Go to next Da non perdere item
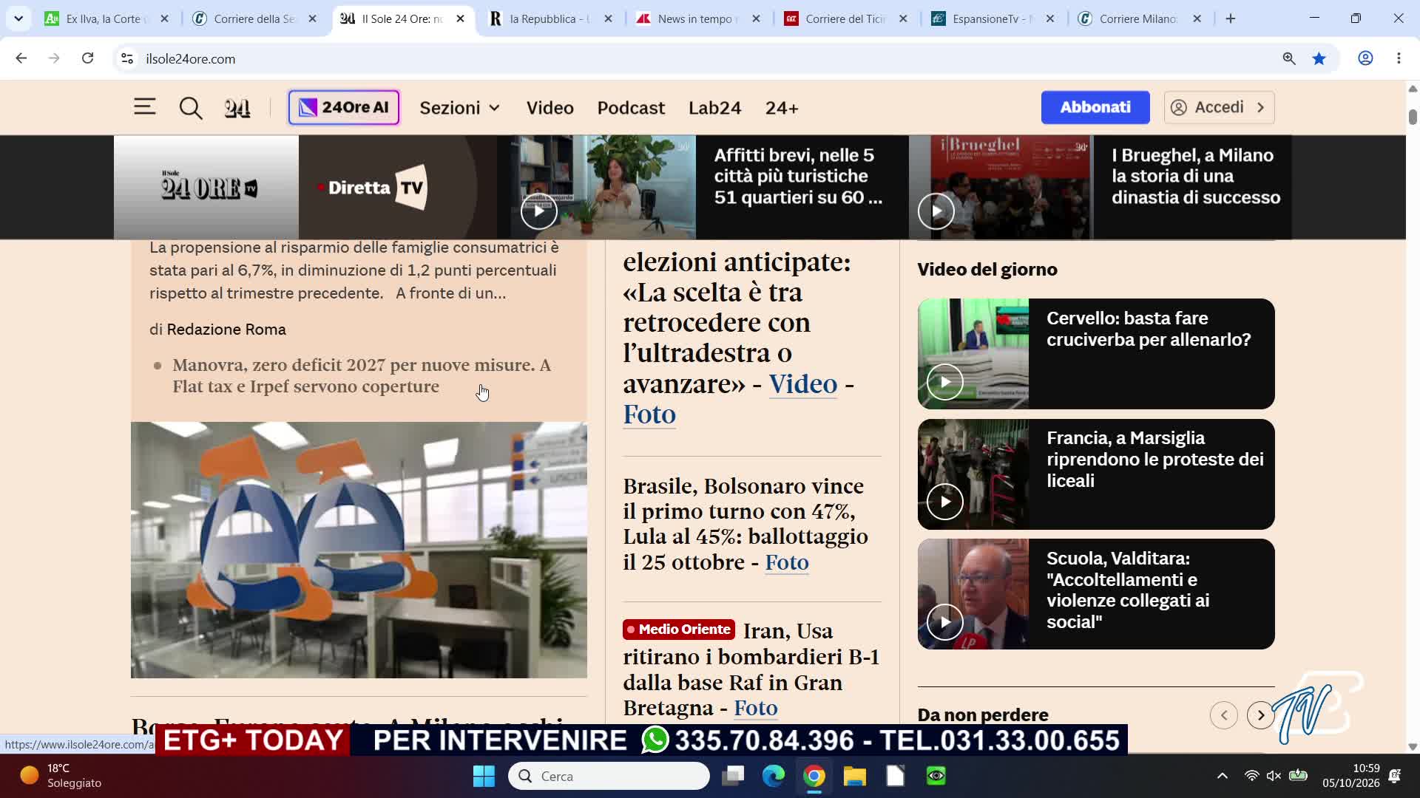The image size is (1420, 798). (1260, 715)
